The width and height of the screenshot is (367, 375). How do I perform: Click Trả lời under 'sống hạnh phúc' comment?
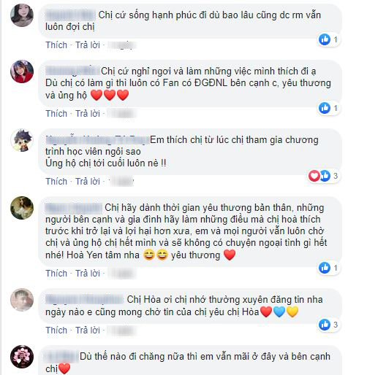pyautogui.click(x=88, y=45)
